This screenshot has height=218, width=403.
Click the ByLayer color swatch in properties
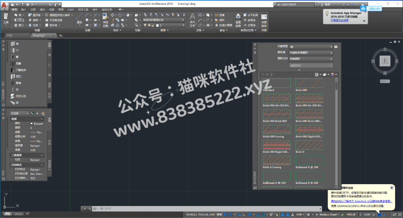(32, 124)
